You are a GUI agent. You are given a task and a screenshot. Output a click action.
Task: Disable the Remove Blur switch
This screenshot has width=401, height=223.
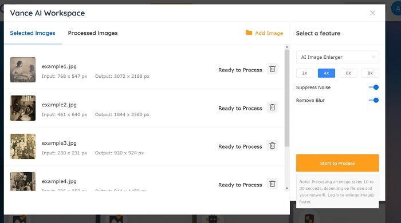[x=374, y=100]
